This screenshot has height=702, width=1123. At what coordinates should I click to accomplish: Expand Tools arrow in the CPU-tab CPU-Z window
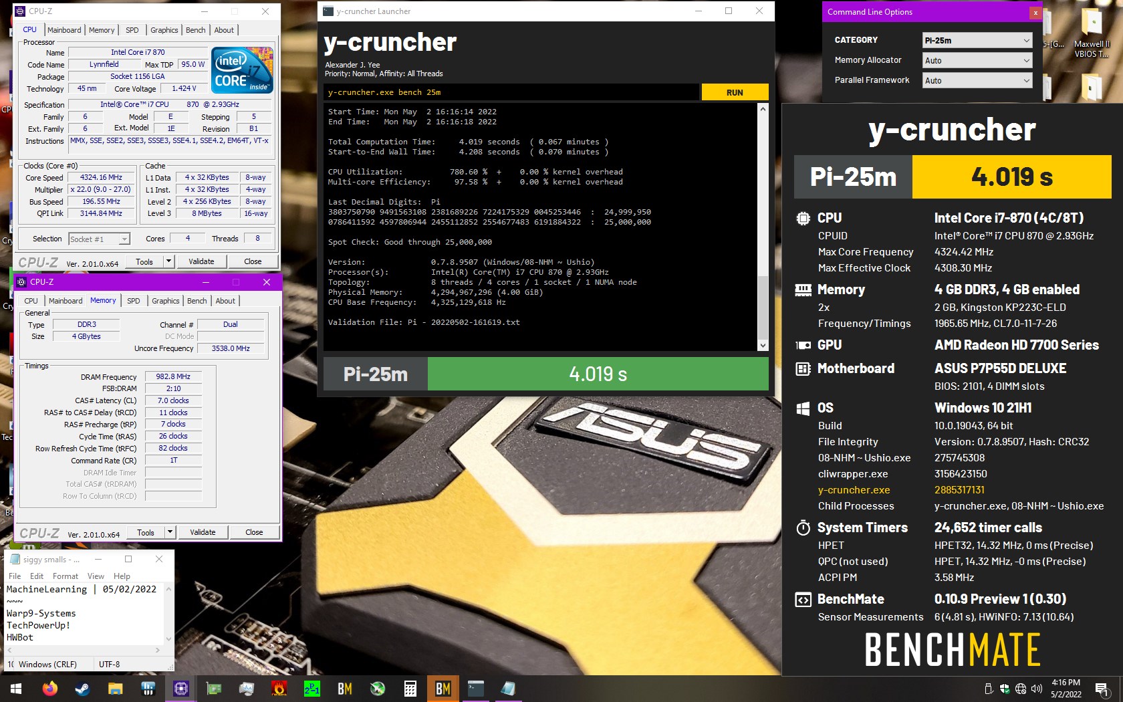(168, 261)
